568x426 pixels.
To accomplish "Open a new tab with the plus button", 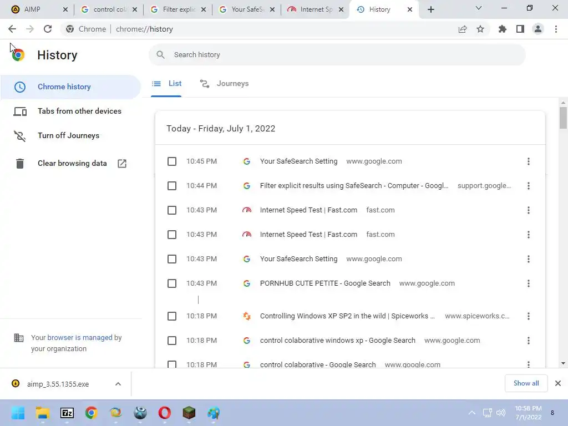I will point(430,9).
